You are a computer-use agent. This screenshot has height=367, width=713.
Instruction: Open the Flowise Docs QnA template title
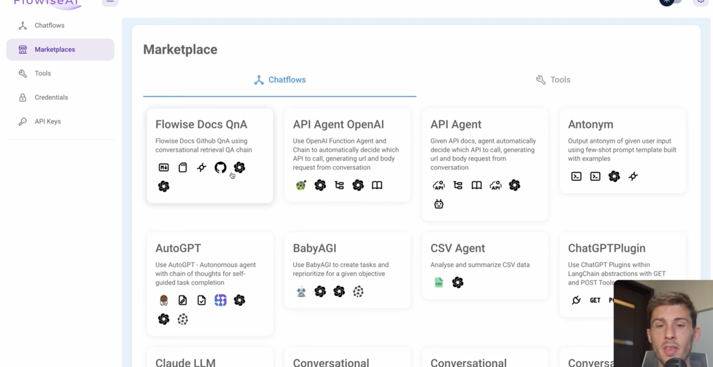tap(201, 124)
